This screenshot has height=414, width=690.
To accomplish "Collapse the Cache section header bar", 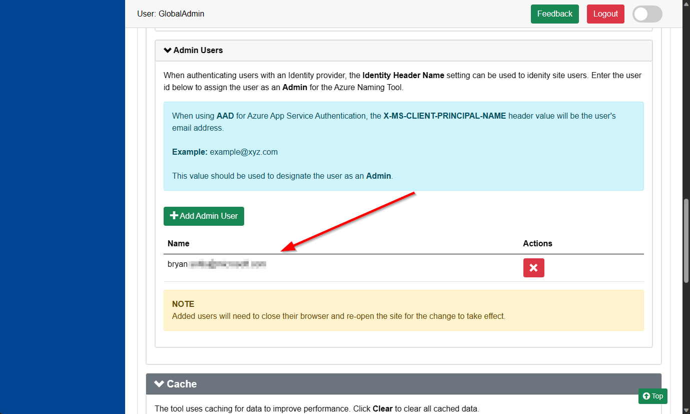I will click(x=403, y=384).
